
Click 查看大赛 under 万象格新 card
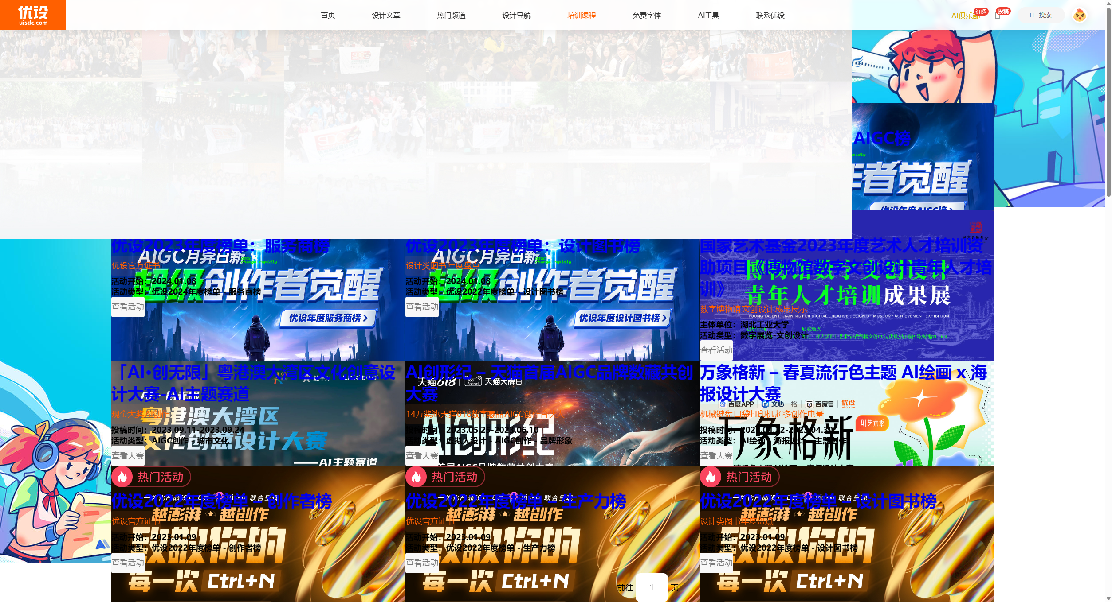pos(716,455)
